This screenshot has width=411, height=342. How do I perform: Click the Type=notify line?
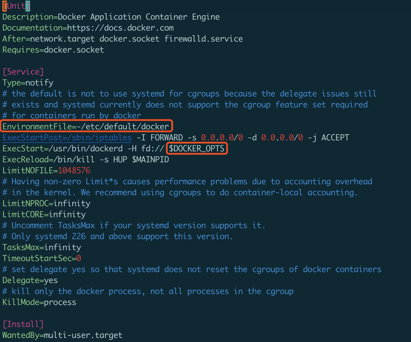pyautogui.click(x=28, y=83)
